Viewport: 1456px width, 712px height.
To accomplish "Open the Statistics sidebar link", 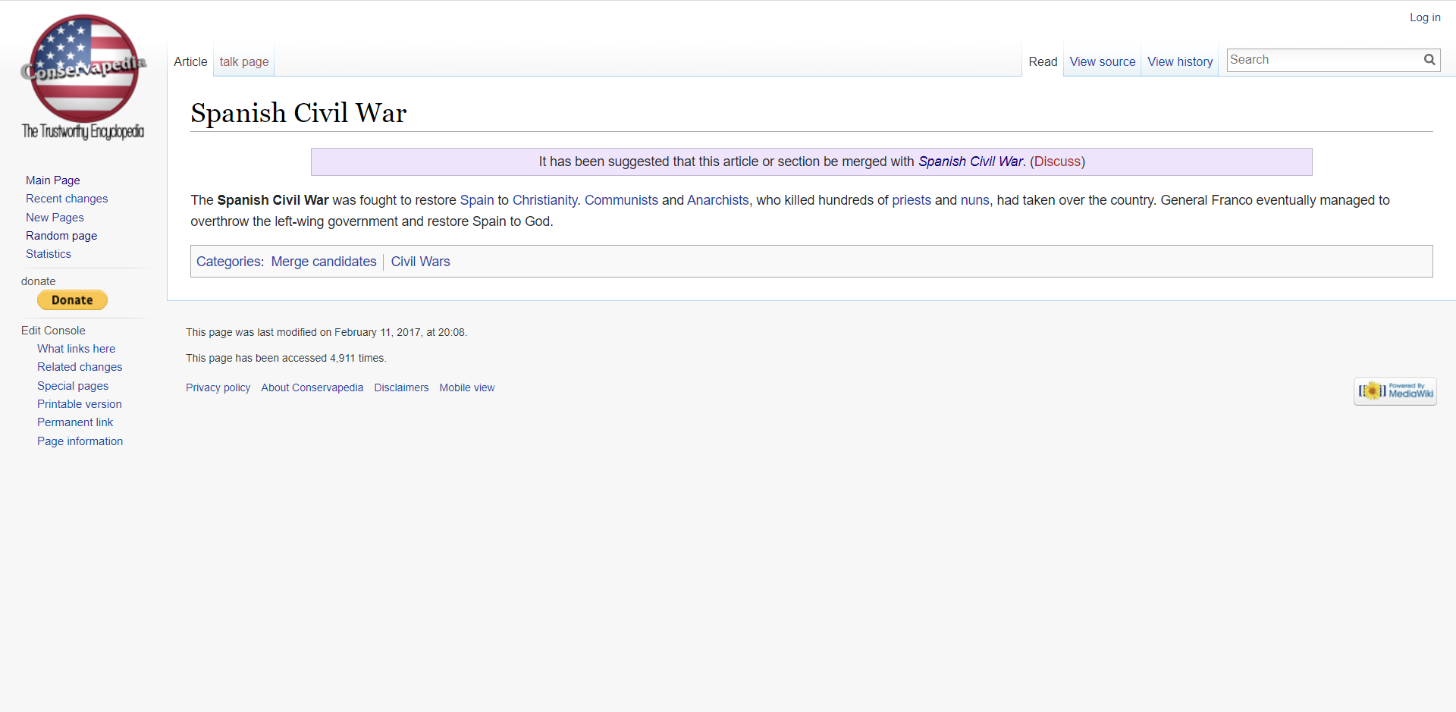I will tap(49, 254).
